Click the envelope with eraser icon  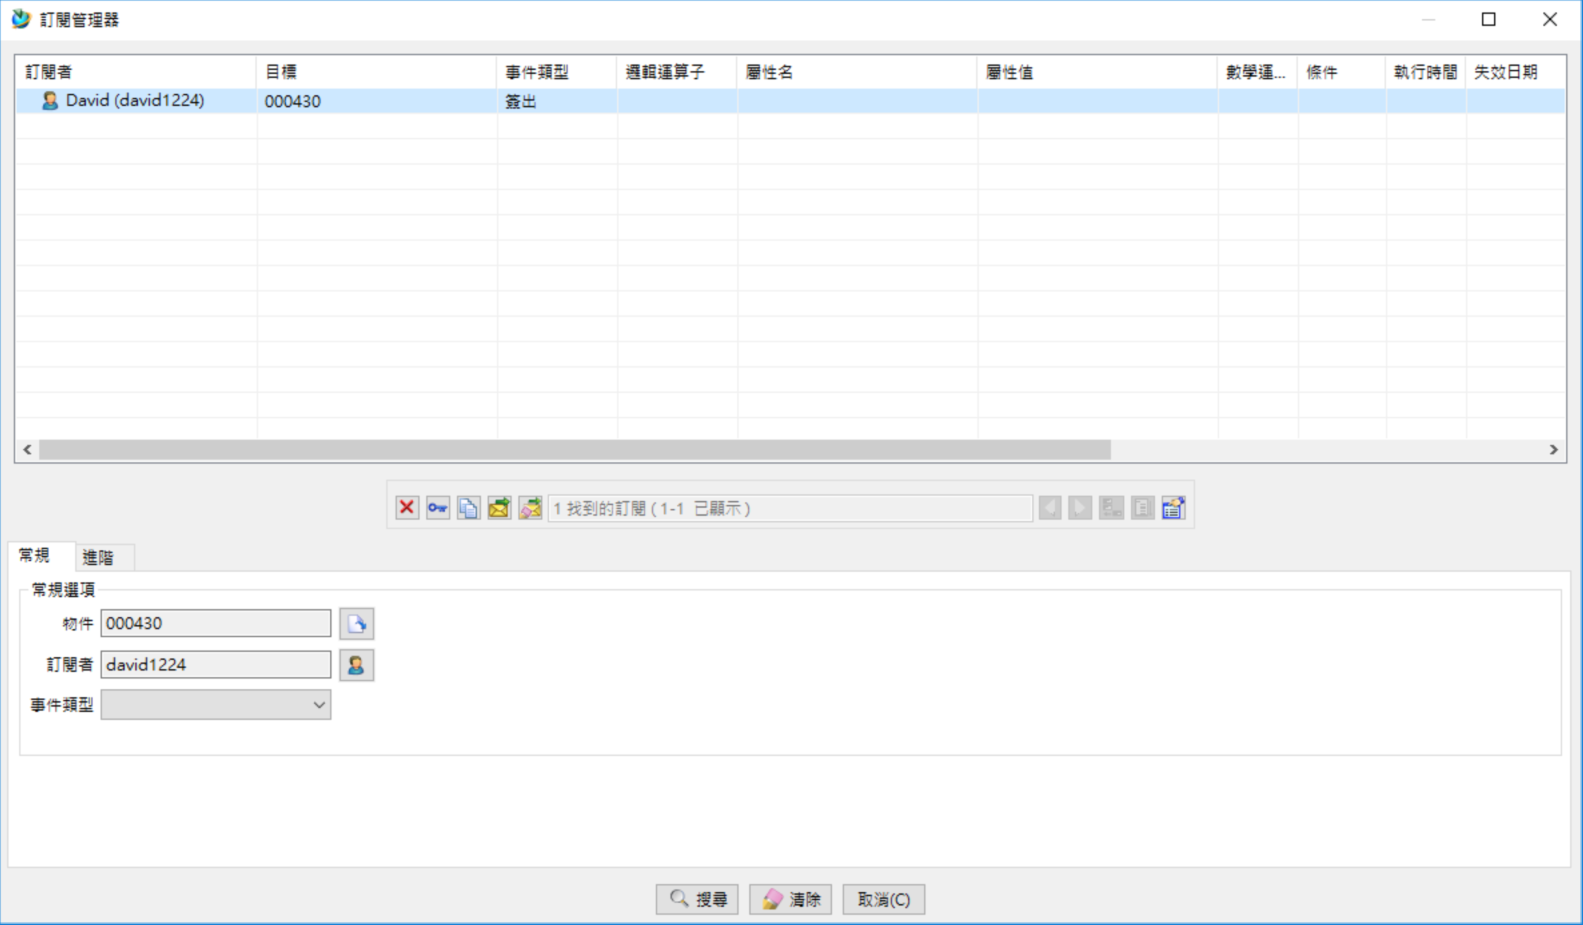click(x=530, y=508)
